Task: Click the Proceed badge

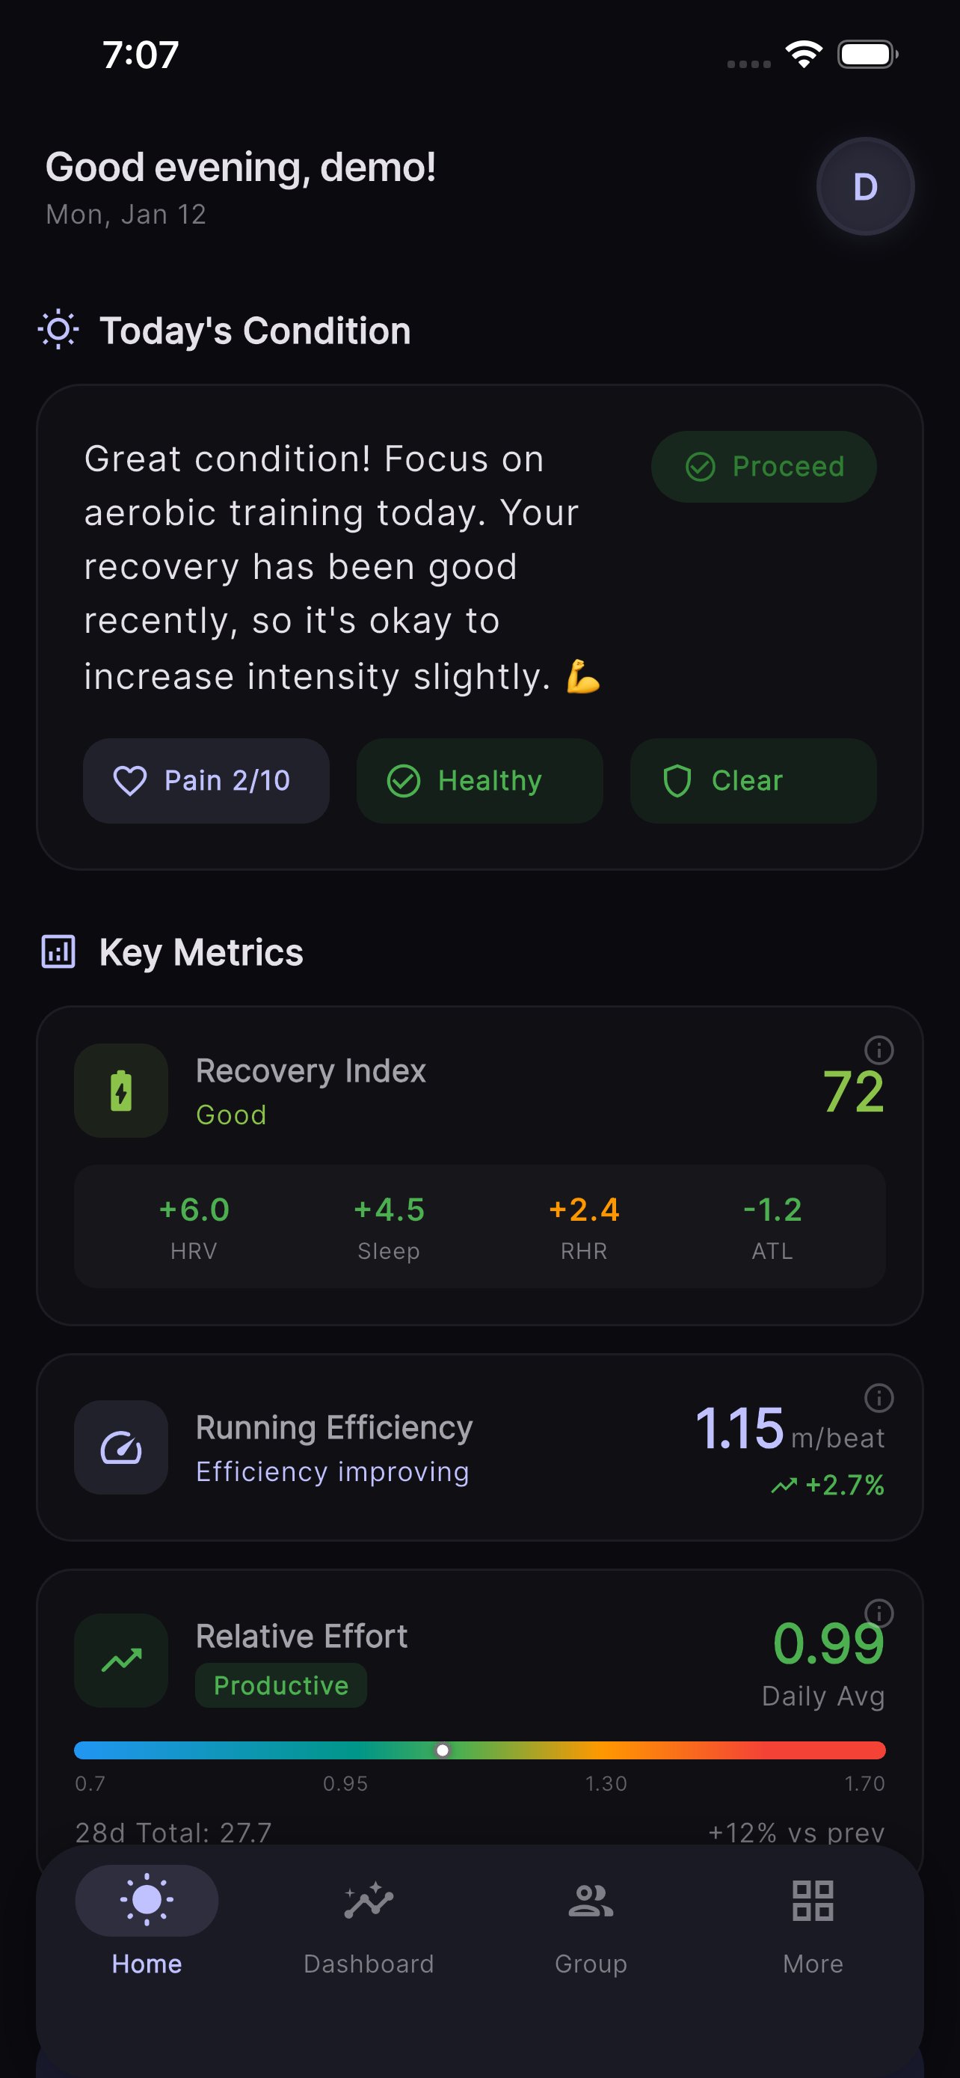Action: pos(763,466)
